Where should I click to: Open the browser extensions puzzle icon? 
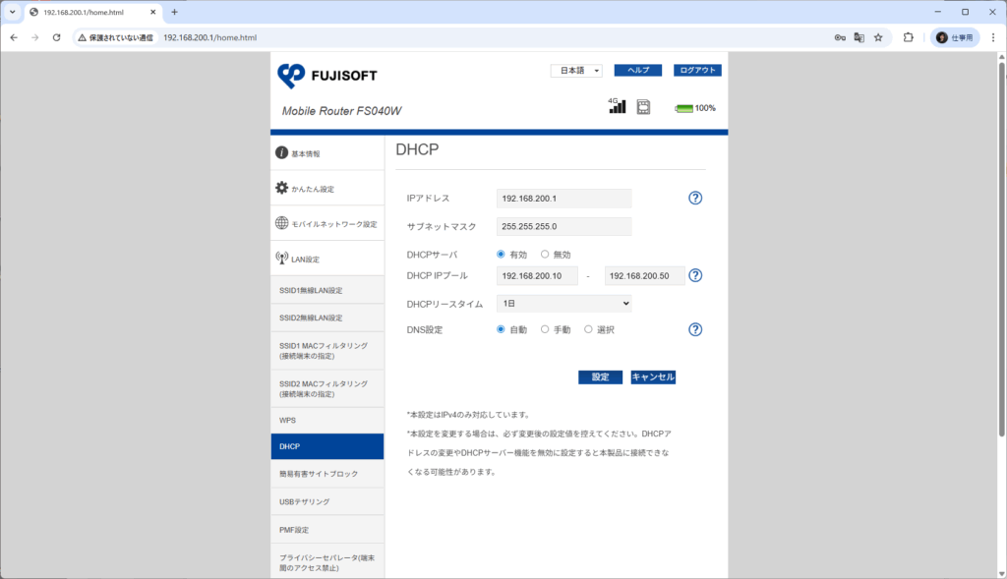coord(908,37)
